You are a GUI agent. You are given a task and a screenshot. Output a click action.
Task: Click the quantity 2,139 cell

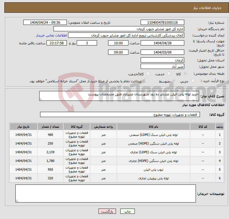pyautogui.click(x=50, y=152)
